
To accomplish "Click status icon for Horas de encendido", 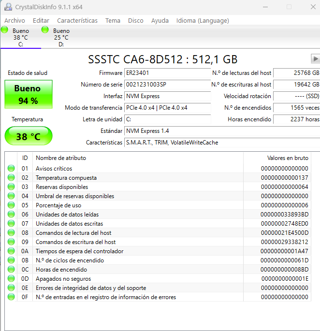I will pos(11,270).
